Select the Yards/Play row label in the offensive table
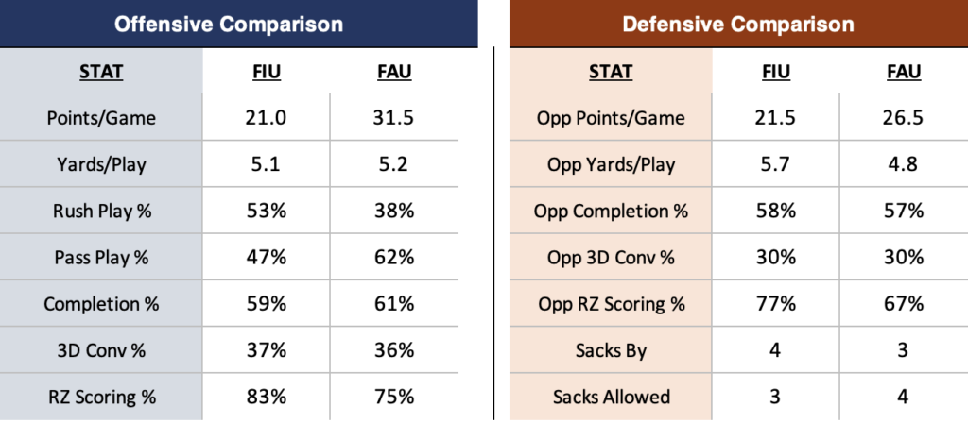 tap(100, 164)
